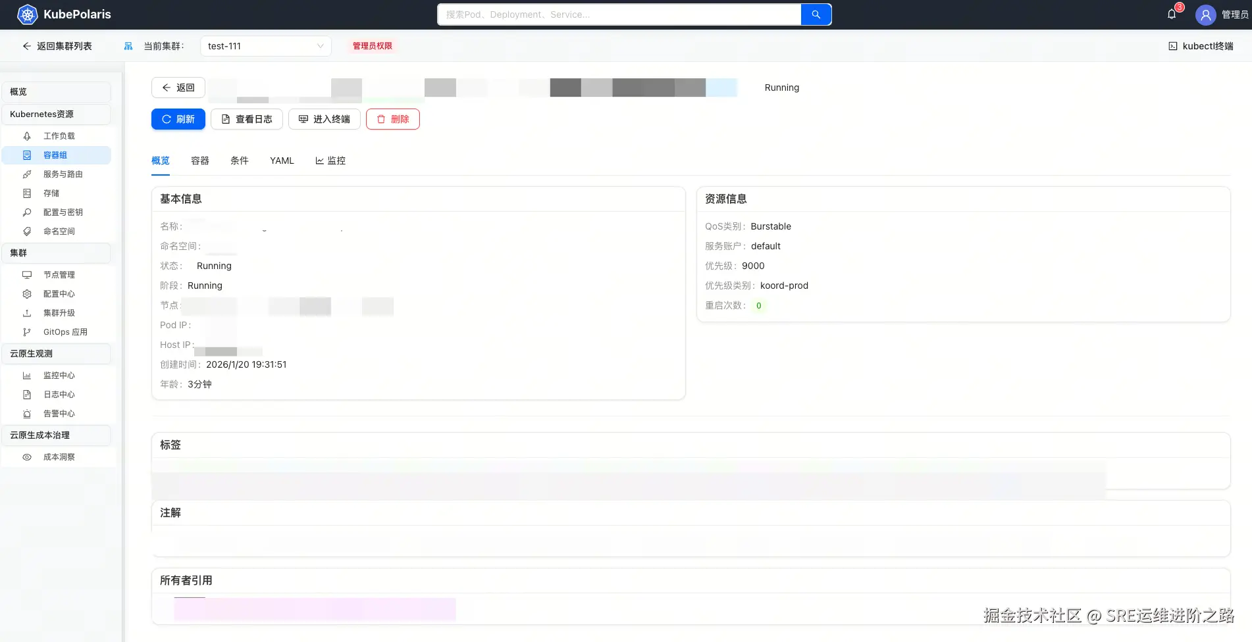The image size is (1252, 642).
Task: Collapse the 云原生观测 sidebar group
Action: pyautogui.click(x=56, y=354)
